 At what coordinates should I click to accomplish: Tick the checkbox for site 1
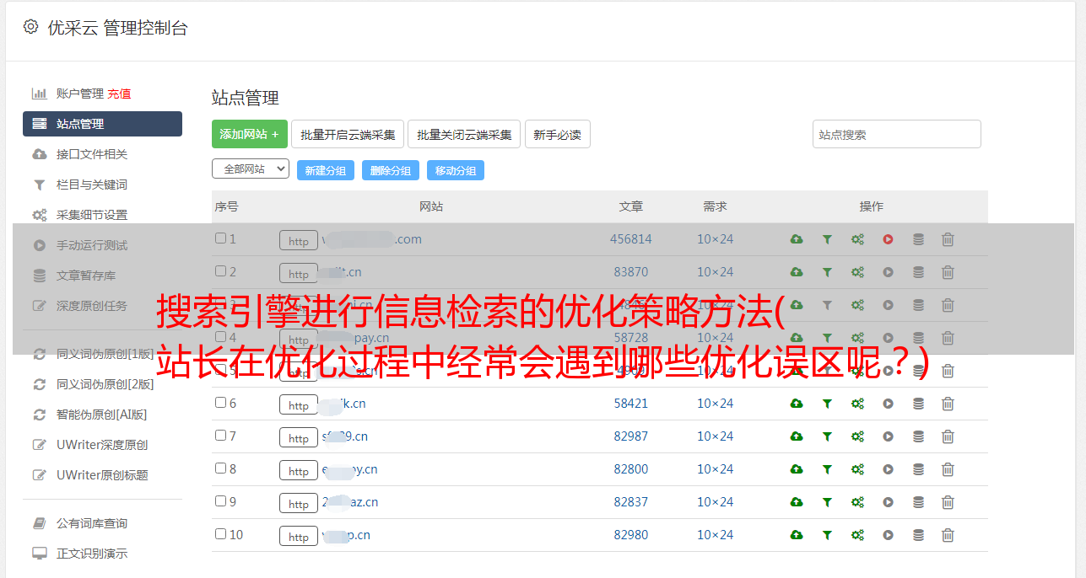[x=220, y=238]
